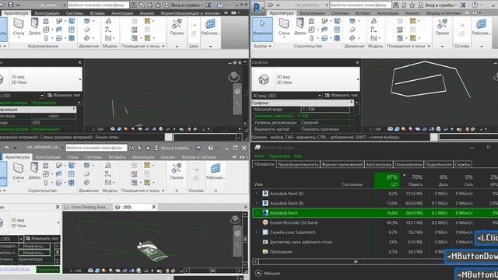Choose the Проем opening tool in the top-right Revit window
498x280 pixels.
(x=442, y=27)
